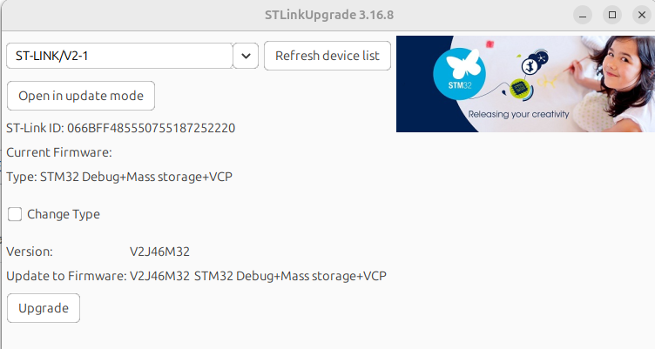Click the STLinkUpgrade 3.16.8 title bar text
The image size is (655, 349).
click(x=329, y=15)
